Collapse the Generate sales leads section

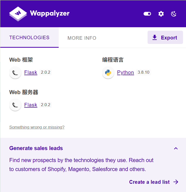tap(176, 148)
